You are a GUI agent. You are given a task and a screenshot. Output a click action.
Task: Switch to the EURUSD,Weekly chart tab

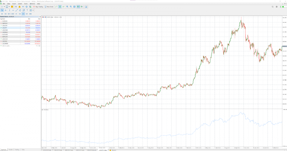[92, 150]
